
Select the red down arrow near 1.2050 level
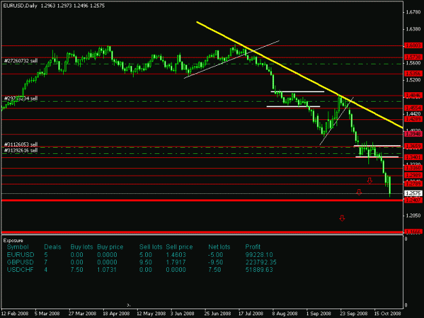coord(342,218)
